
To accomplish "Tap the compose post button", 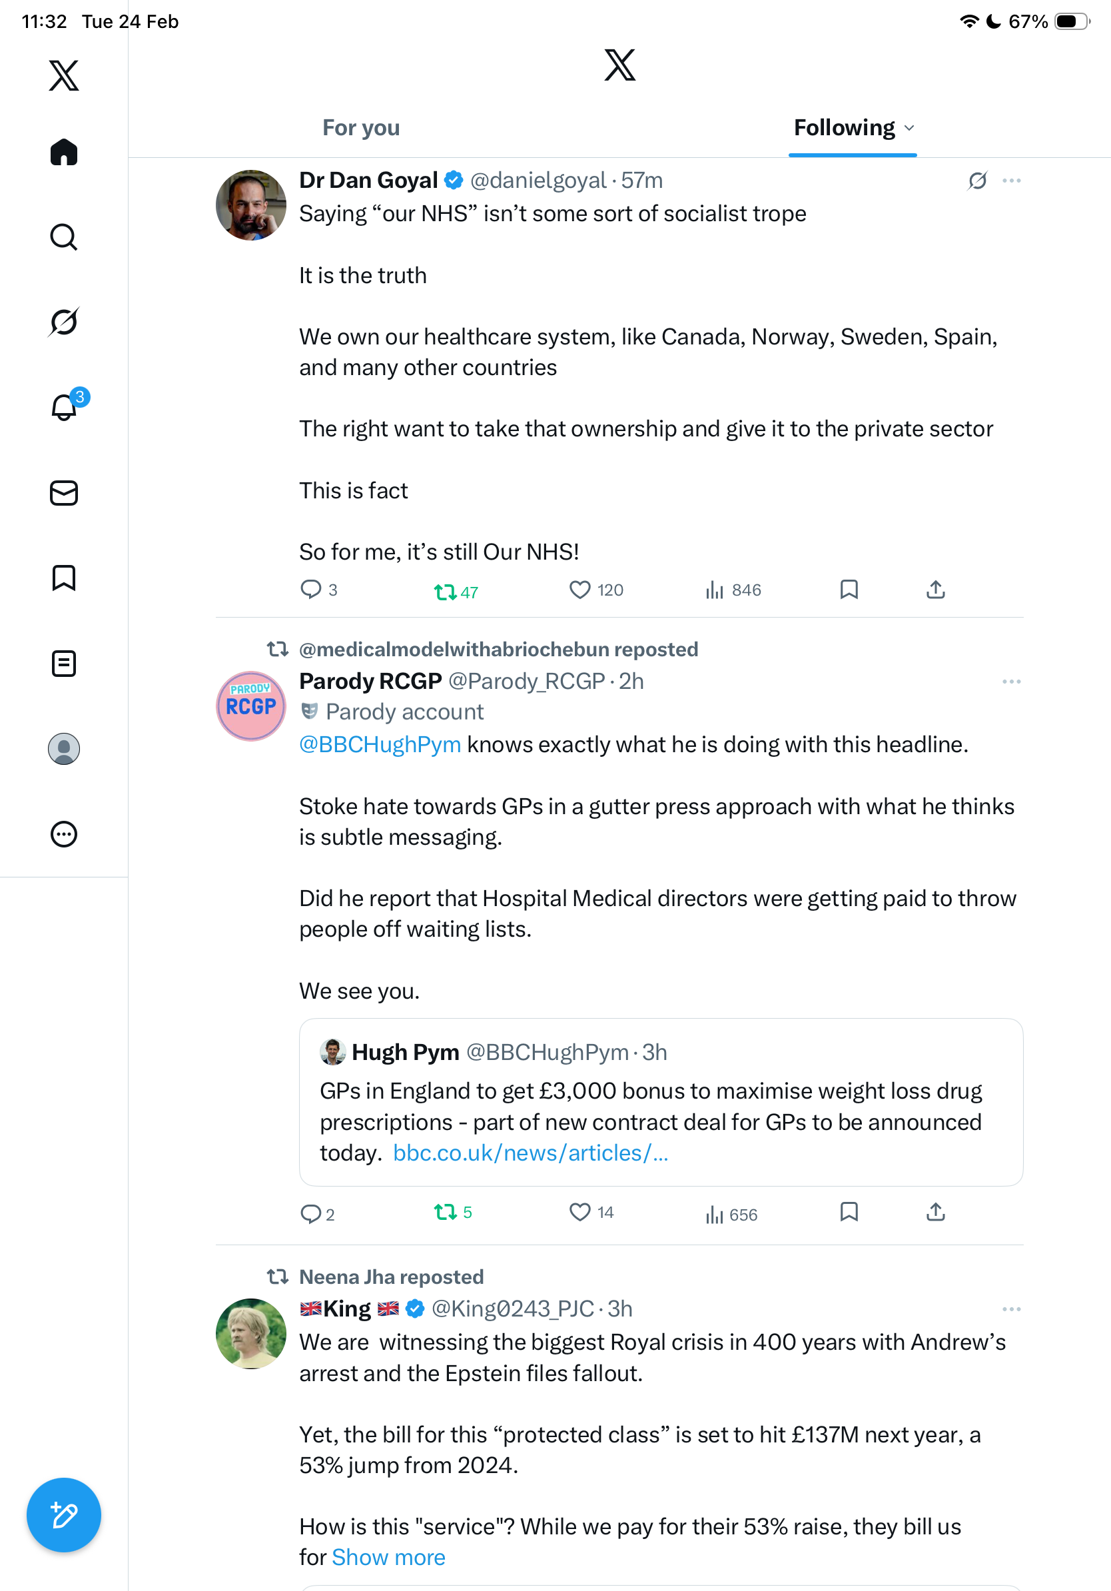I will point(64,1515).
